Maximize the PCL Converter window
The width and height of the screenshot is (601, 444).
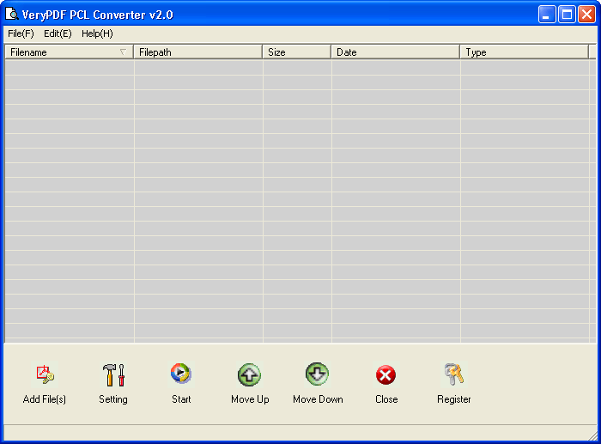tap(568, 14)
